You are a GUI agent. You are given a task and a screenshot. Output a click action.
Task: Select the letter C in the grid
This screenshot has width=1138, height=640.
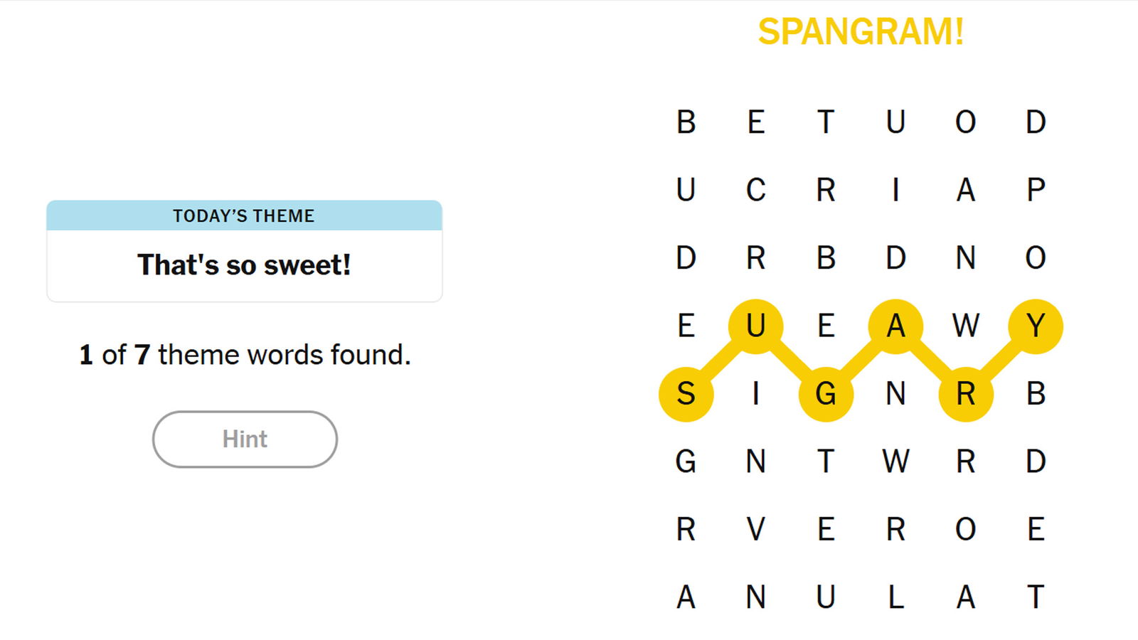click(755, 190)
